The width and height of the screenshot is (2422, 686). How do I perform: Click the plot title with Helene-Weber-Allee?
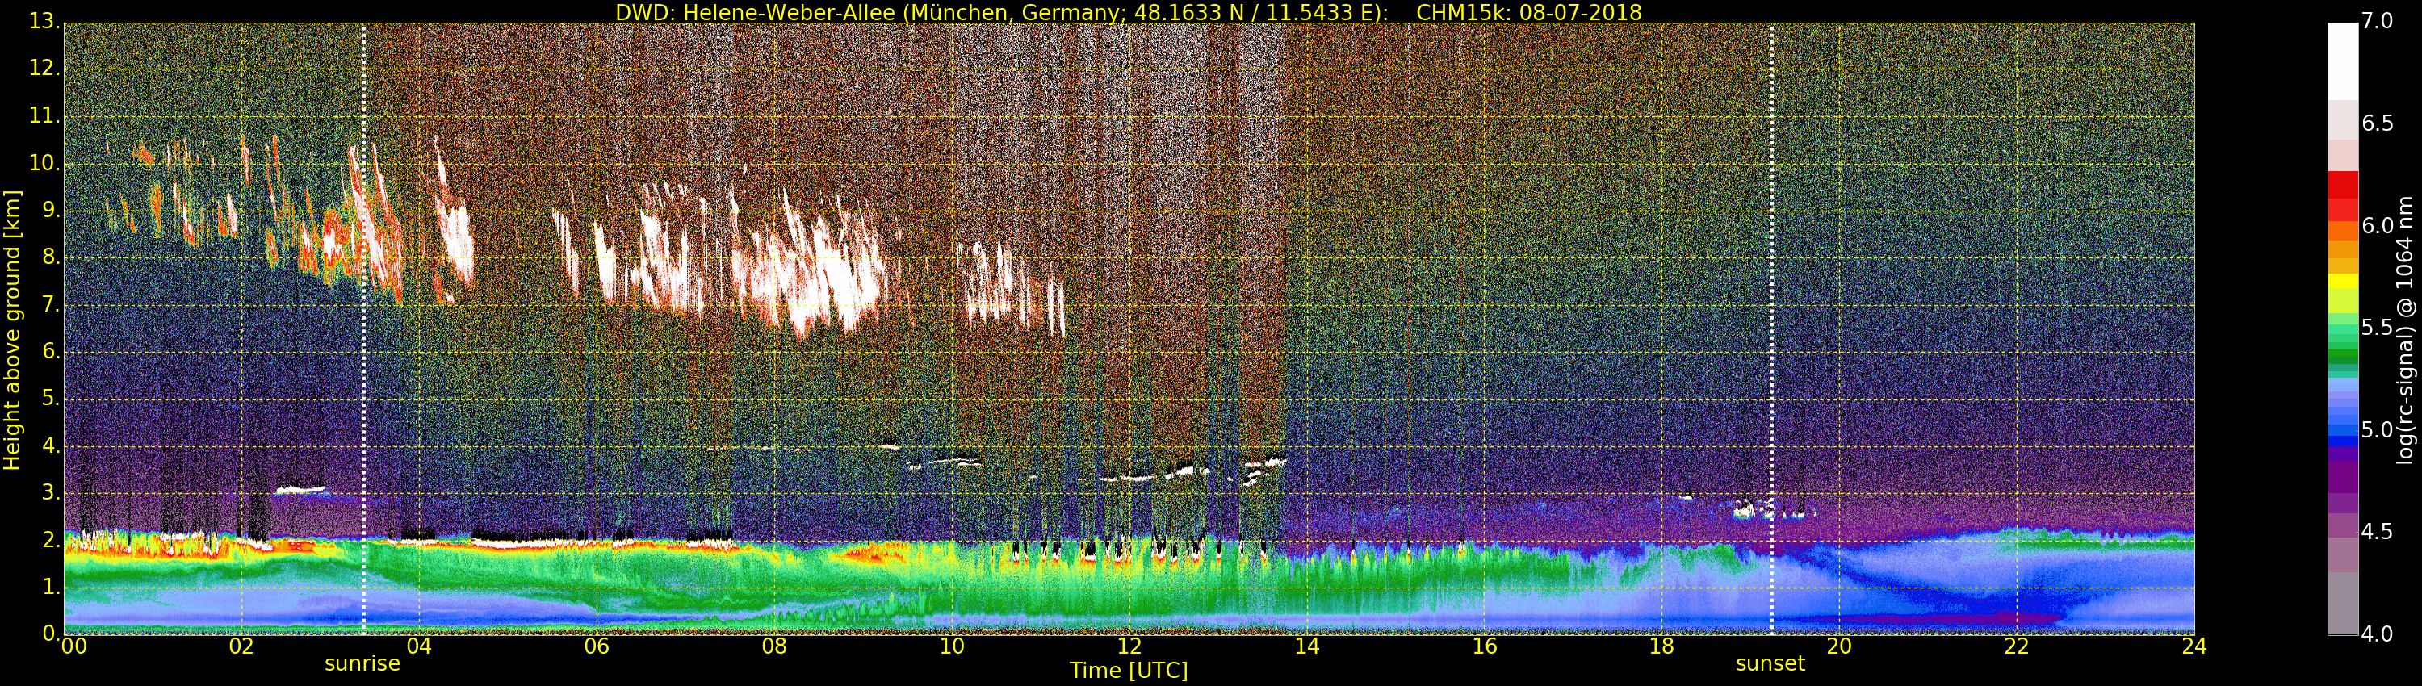pos(1129,12)
